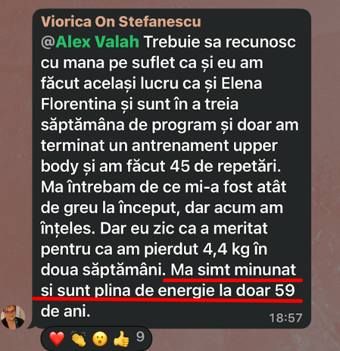Select the underlined text Ma simt minunat
340x351 pixels.
pos(233,270)
